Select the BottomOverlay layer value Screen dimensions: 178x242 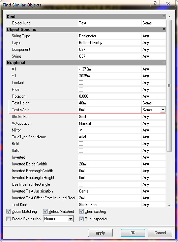pyautogui.click(x=109, y=43)
